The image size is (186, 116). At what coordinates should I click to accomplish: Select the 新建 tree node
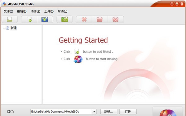[14, 28]
